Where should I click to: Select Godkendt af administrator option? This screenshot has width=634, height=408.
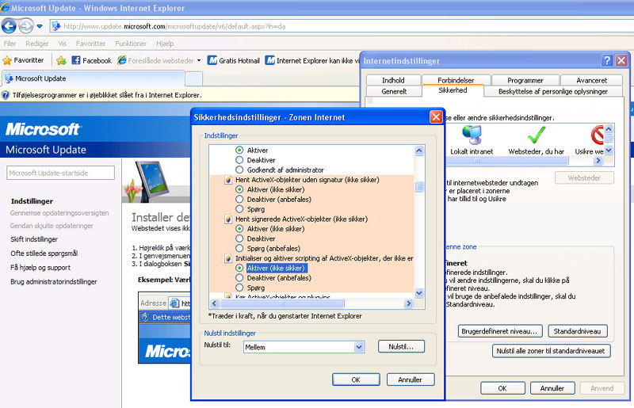239,170
